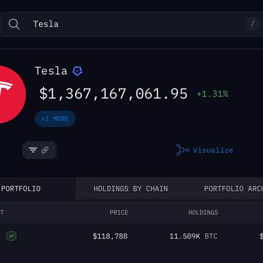Viewport: 263px width, 263px height.
Task: Expand the +1 MORE tag pill
Action: coord(55,119)
